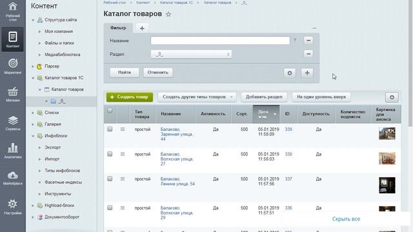Collapse the Структура сайта tree node
Screen dimensions: 413x232
pyautogui.click(x=33, y=20)
